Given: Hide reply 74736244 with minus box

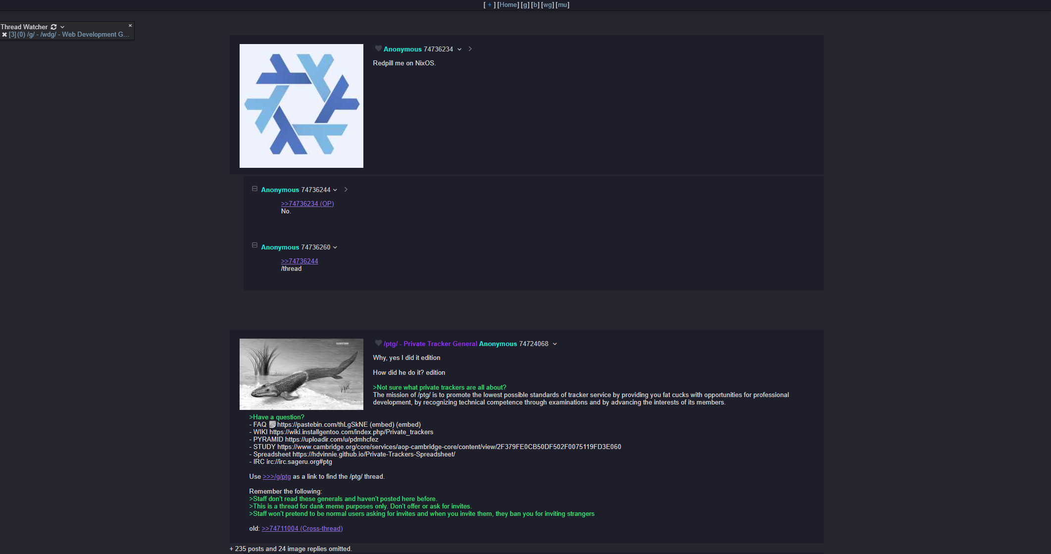Looking at the screenshot, I should point(254,189).
